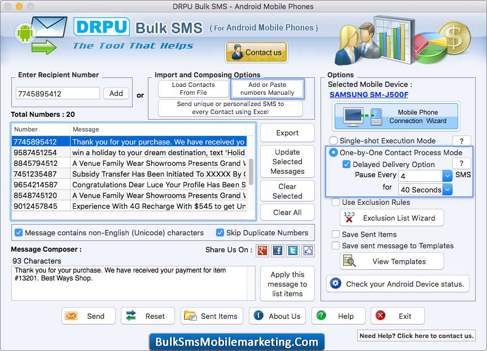487x351 pixels.
Task: Select row with number 9012457845
Action: pyautogui.click(x=130, y=206)
